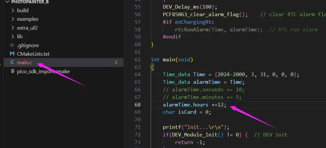Click the git icon beside .gitignore
Screen dimensions: 326x148
tap(12, 45)
